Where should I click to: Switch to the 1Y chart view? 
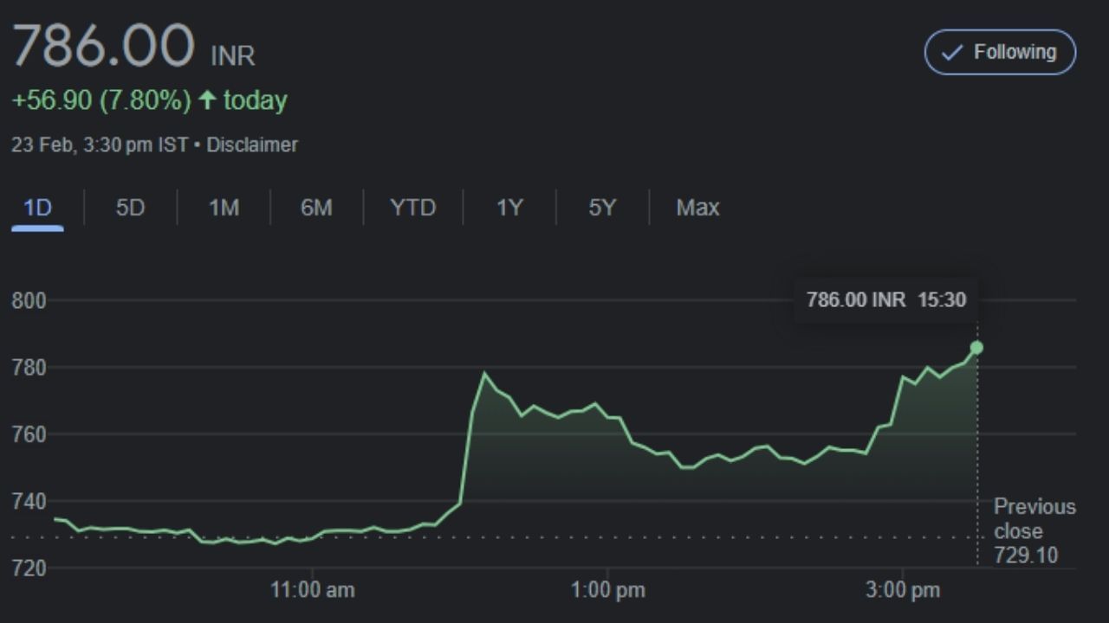[509, 208]
